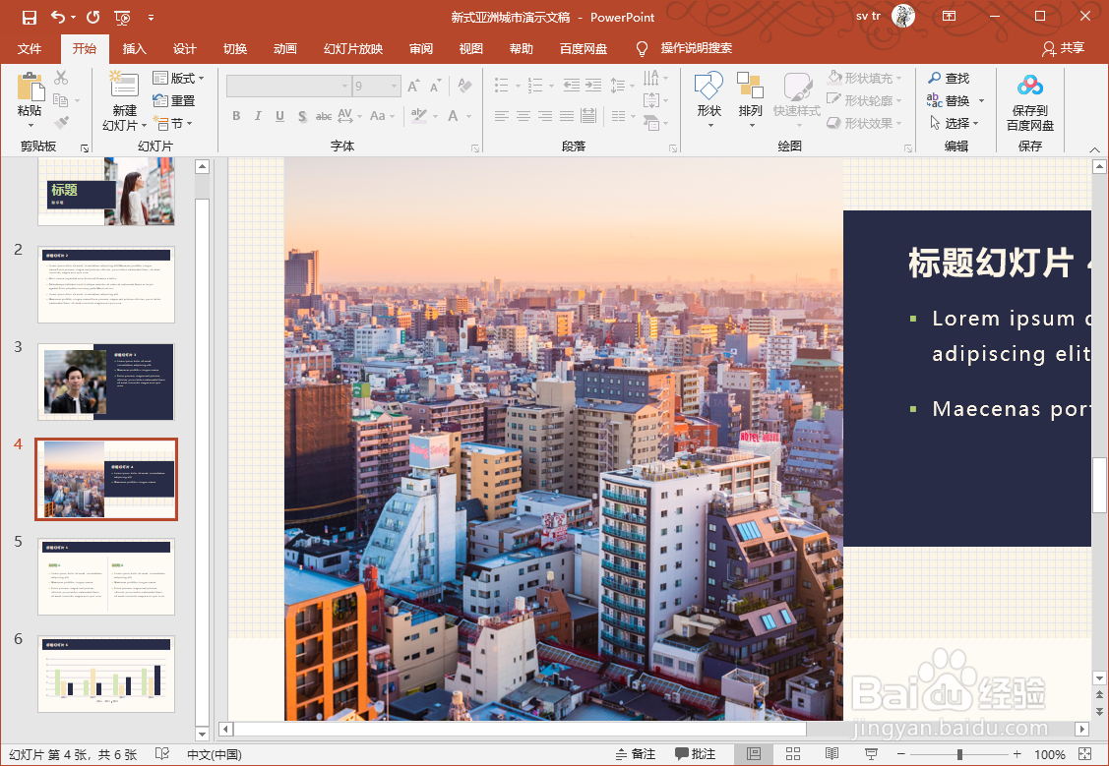Cut selection with the scissors icon

pos(61,78)
